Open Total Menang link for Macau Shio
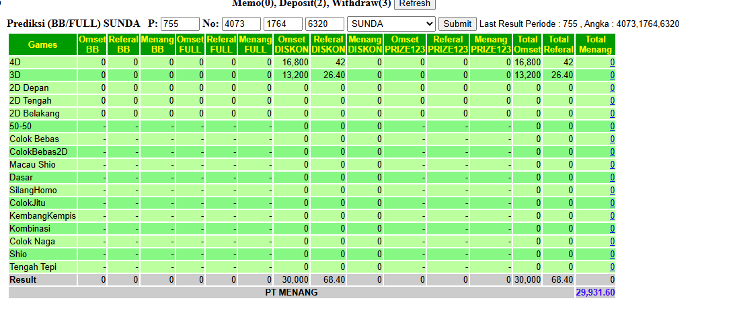Image resolution: width=733 pixels, height=309 pixels. [613, 165]
